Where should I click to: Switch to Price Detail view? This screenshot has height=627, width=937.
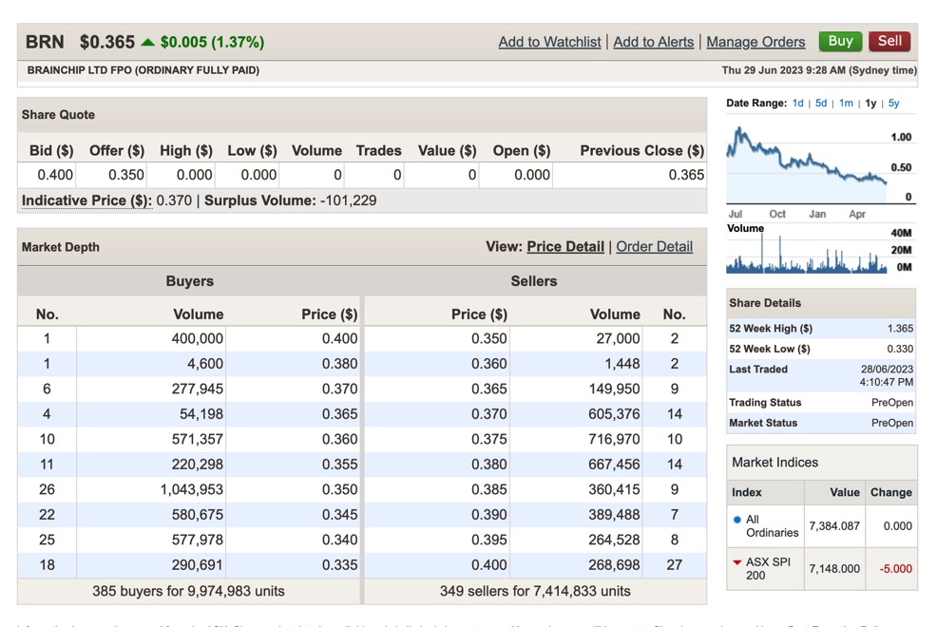(x=565, y=247)
